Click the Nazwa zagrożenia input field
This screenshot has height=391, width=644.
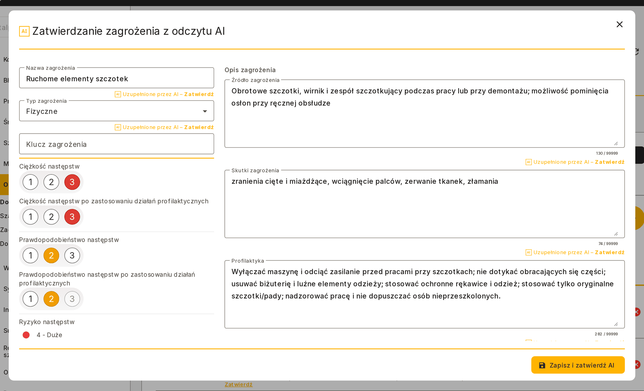point(116,78)
